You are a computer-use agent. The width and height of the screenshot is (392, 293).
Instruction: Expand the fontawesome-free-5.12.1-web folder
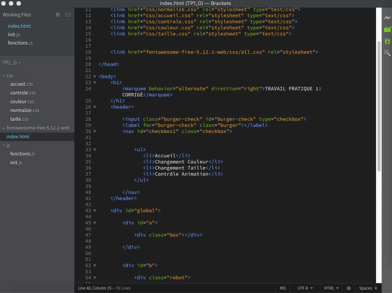pyautogui.click(x=3, y=128)
